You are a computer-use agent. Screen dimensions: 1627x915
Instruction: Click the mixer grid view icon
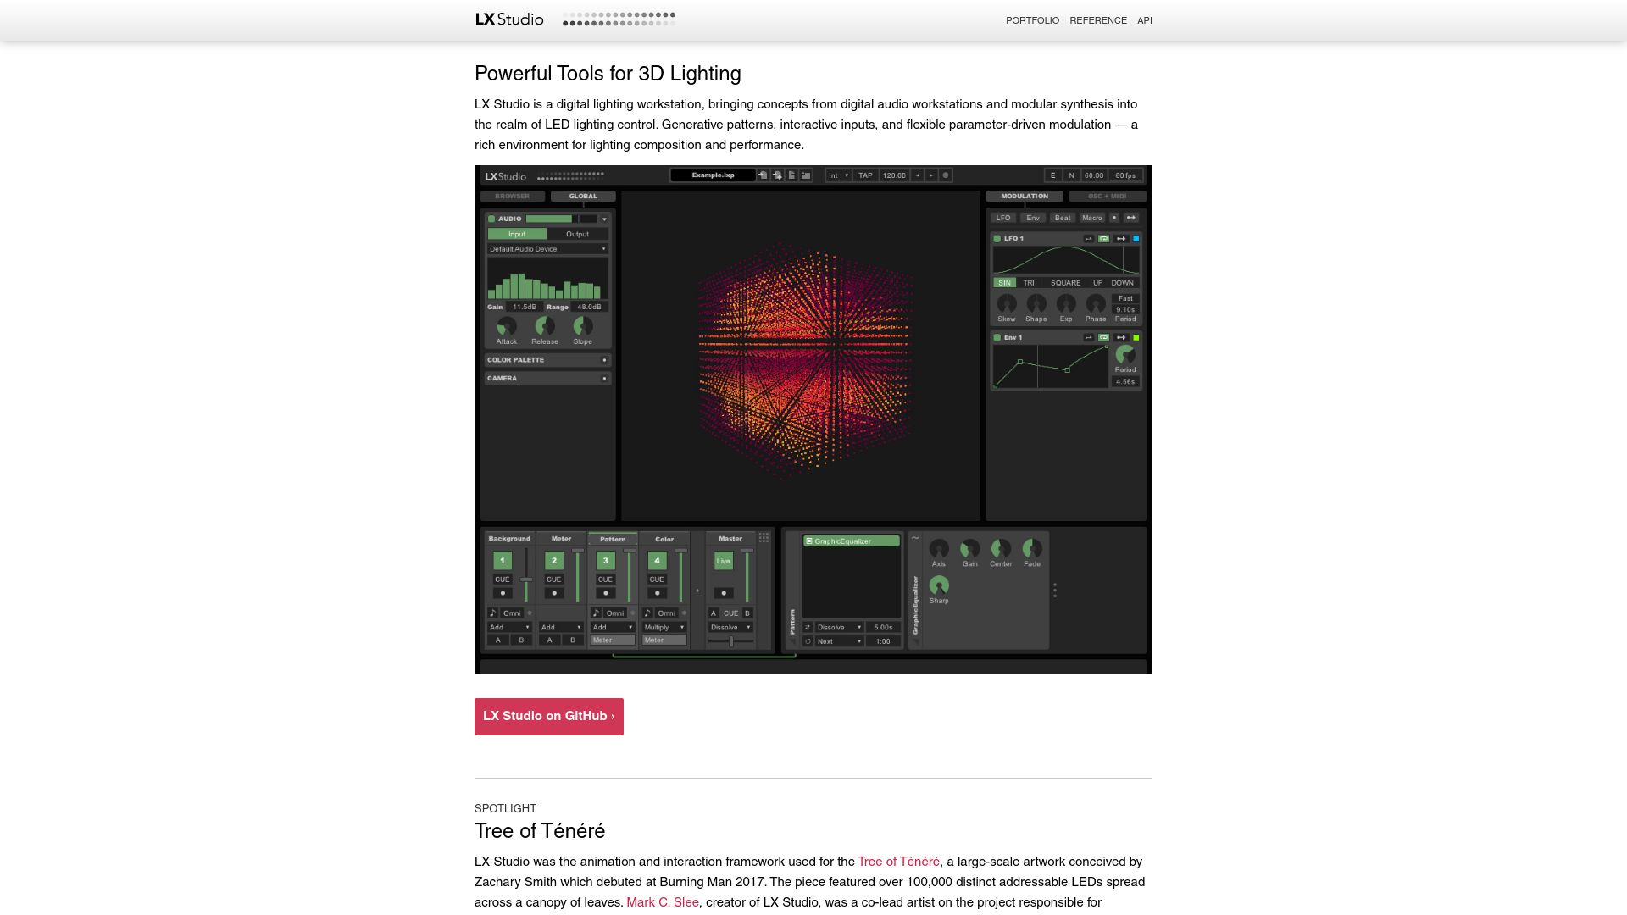click(764, 538)
